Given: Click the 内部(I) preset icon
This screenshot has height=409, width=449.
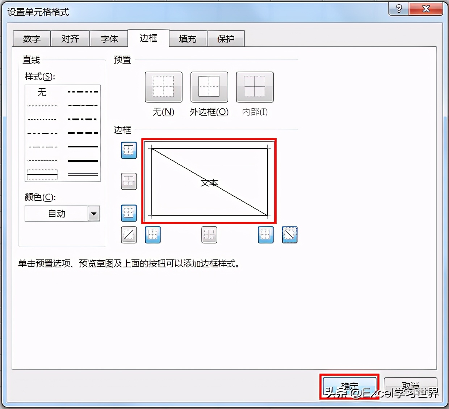Looking at the screenshot, I should [255, 87].
